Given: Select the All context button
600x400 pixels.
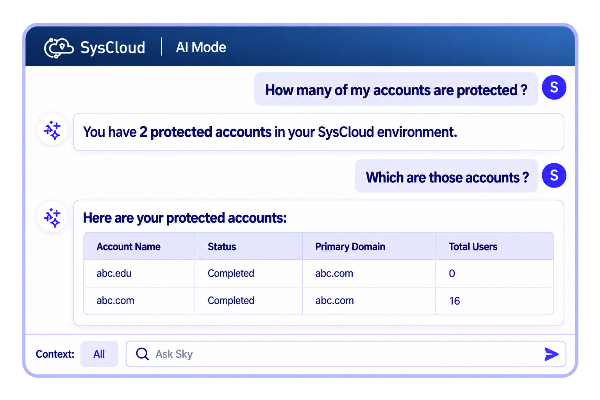Looking at the screenshot, I should (x=99, y=354).
